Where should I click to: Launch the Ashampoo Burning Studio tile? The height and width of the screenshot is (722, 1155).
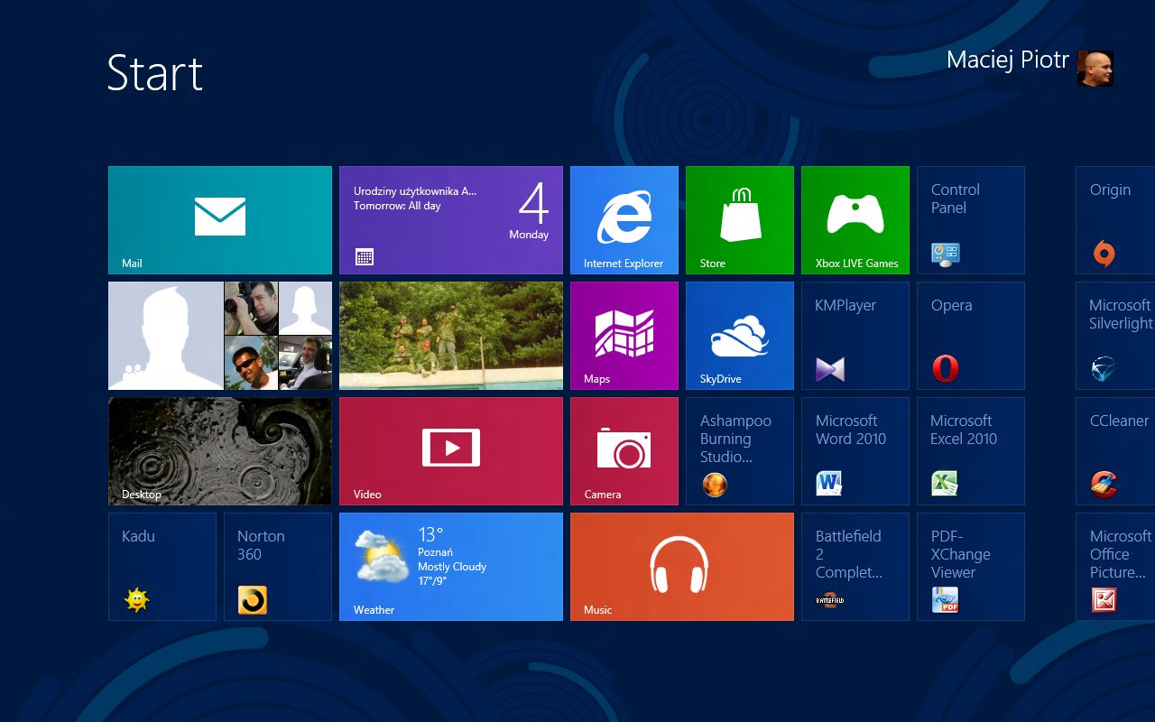(740, 451)
